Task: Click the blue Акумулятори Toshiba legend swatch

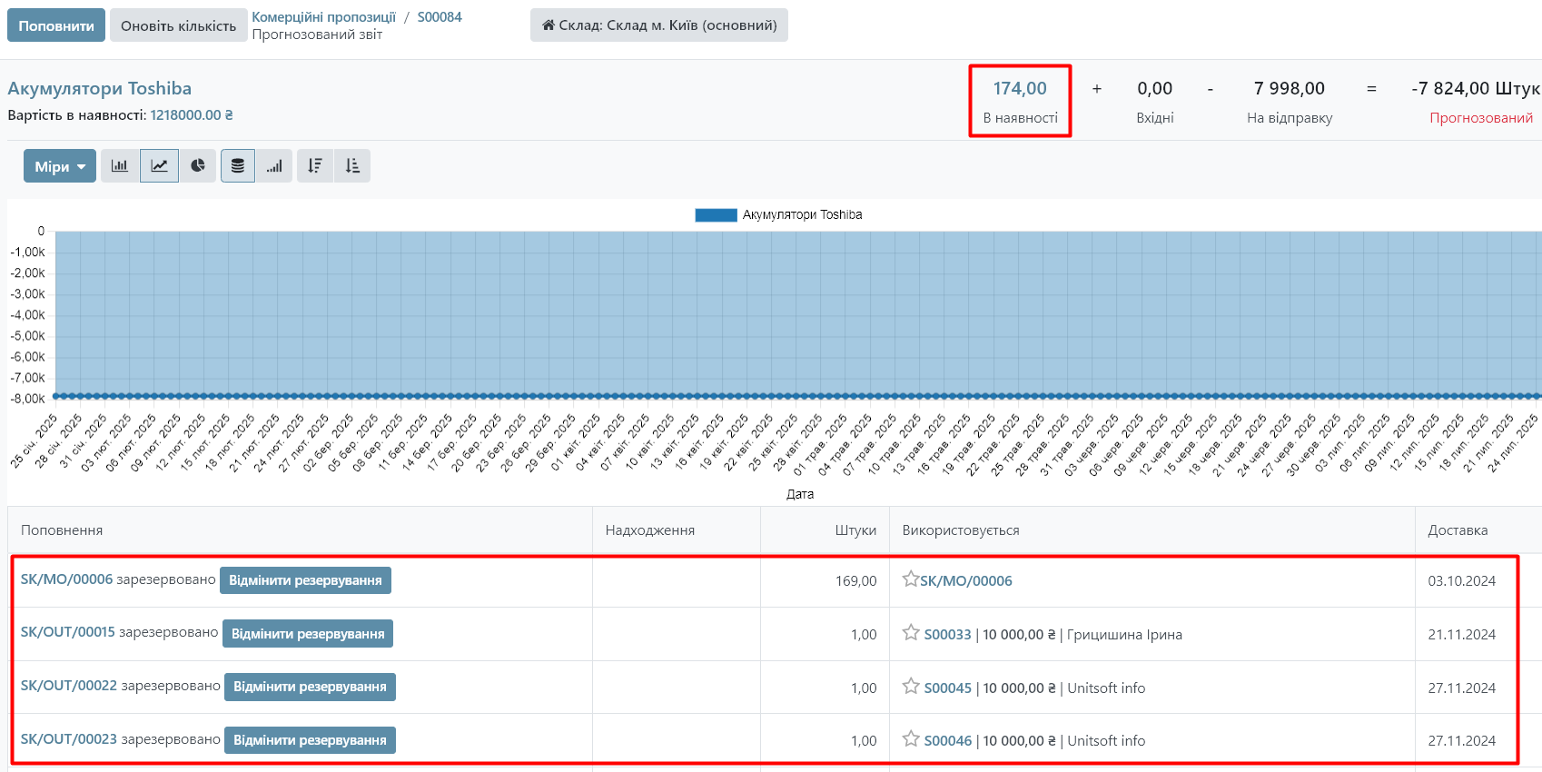Action: point(716,215)
